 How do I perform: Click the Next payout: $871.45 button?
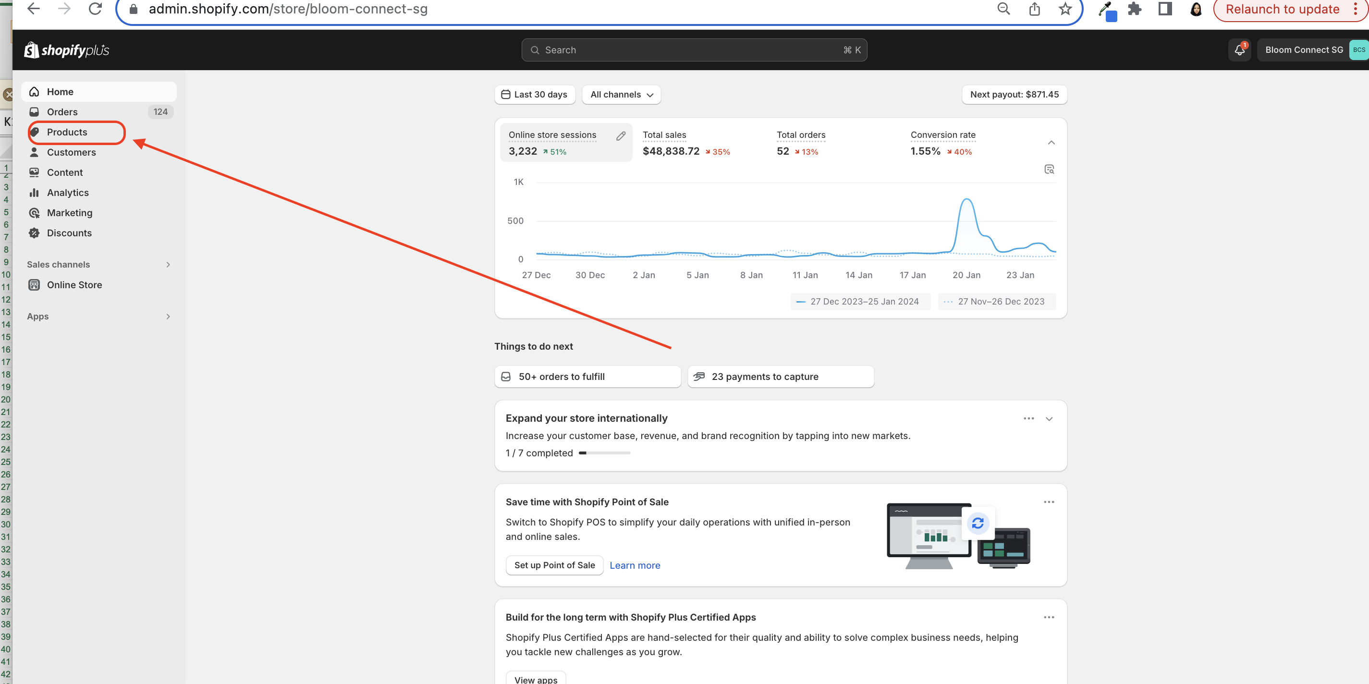pyautogui.click(x=1014, y=95)
